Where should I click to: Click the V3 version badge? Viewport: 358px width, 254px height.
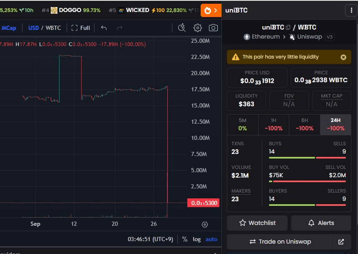tap(329, 37)
